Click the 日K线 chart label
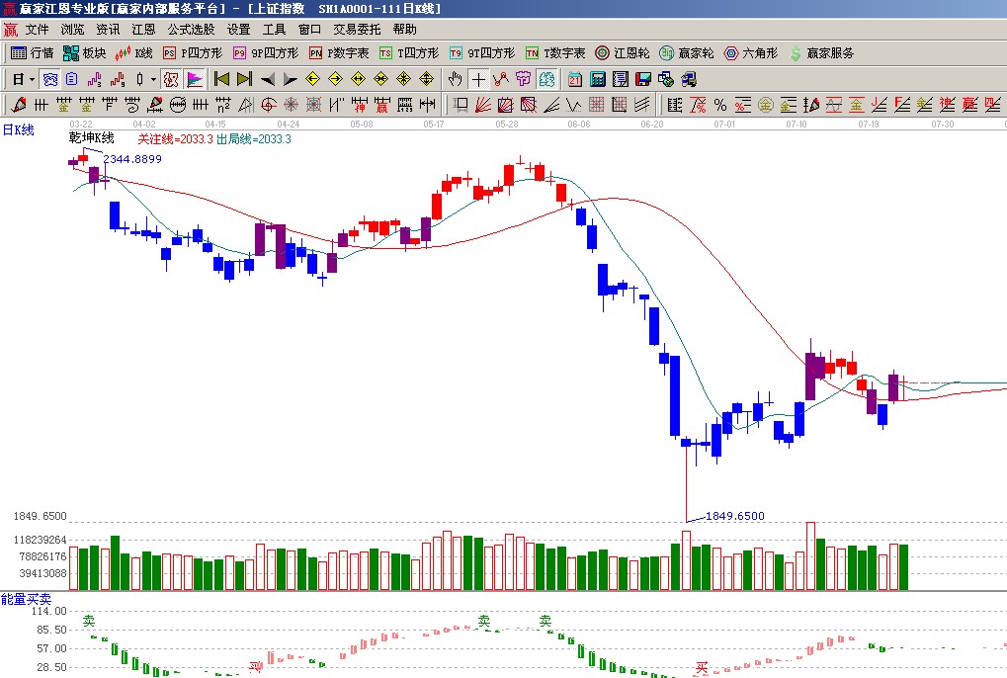 click(x=18, y=129)
